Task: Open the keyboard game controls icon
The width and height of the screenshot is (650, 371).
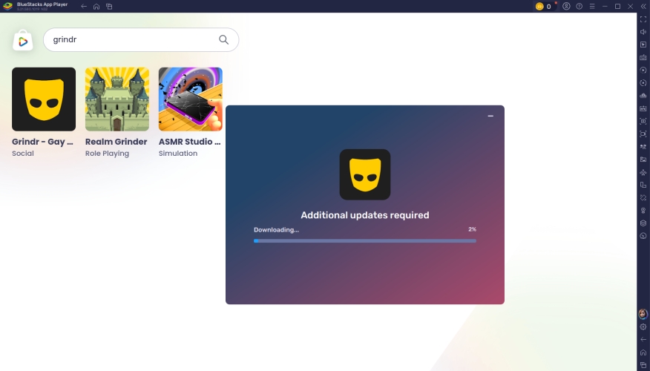Action: pos(643,58)
